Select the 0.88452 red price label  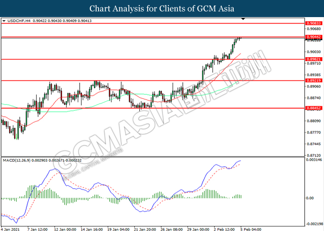(314, 108)
